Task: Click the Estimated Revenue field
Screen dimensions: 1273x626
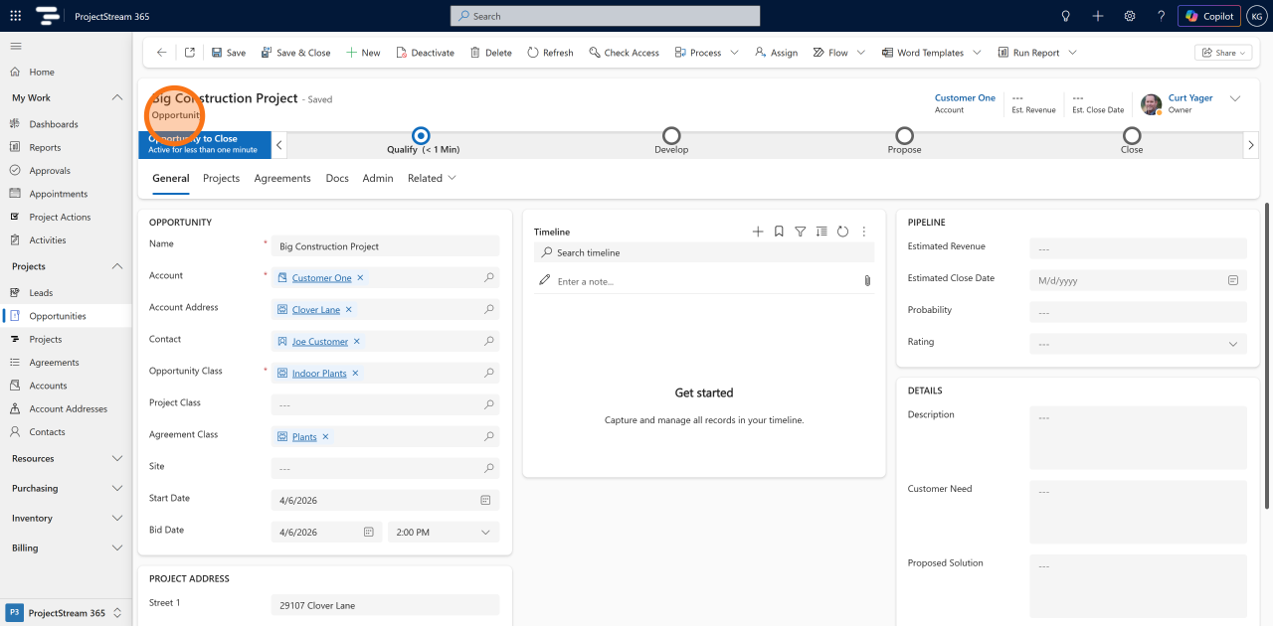Action: (1138, 248)
